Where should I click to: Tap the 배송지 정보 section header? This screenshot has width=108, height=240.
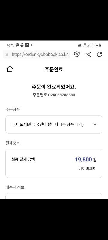coord(15,187)
